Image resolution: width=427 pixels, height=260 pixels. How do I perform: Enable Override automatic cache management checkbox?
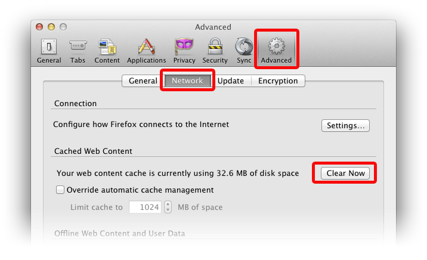click(x=60, y=190)
